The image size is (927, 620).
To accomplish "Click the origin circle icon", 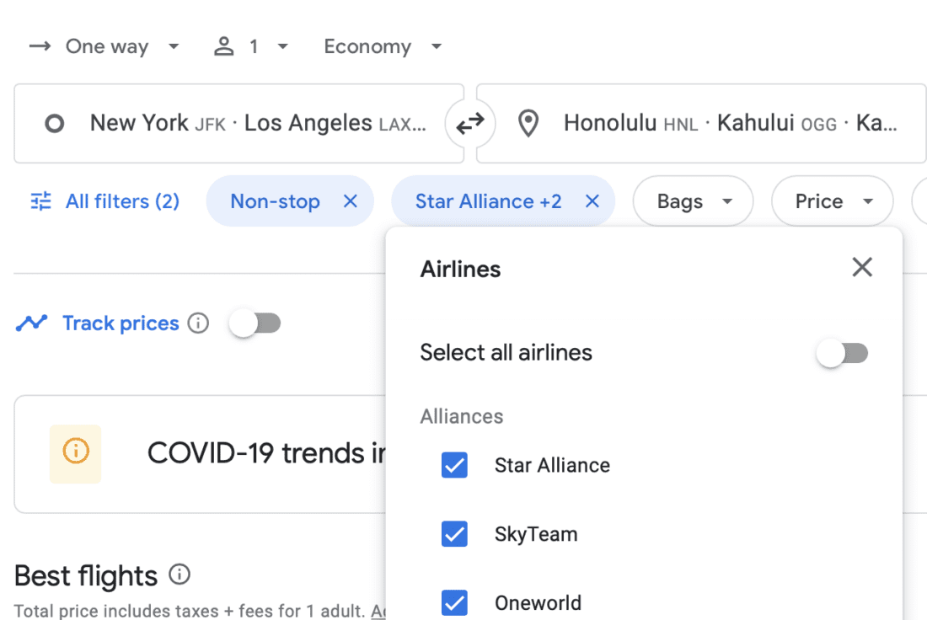I will [55, 124].
